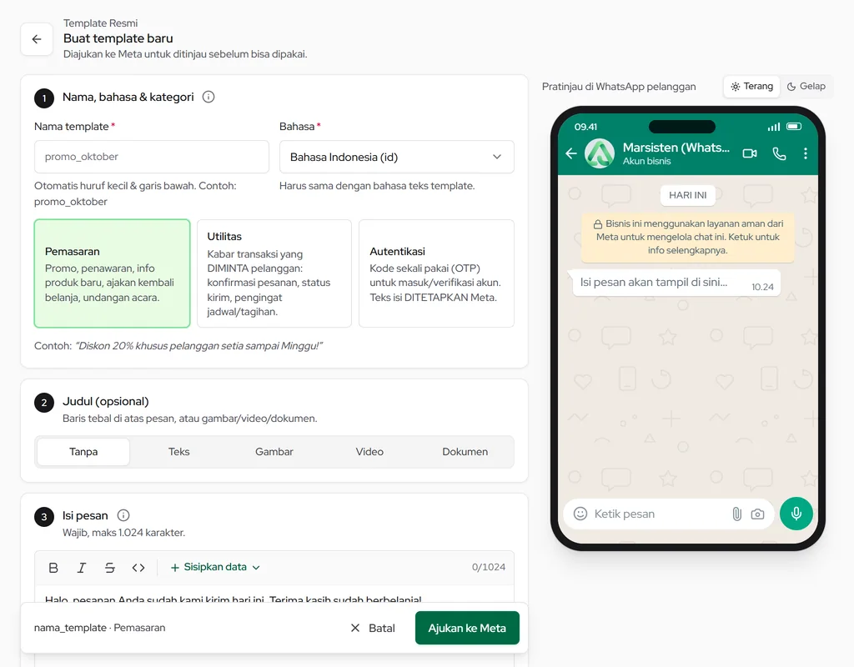Tap video call icon in phone preview
854x667 pixels.
tap(750, 153)
